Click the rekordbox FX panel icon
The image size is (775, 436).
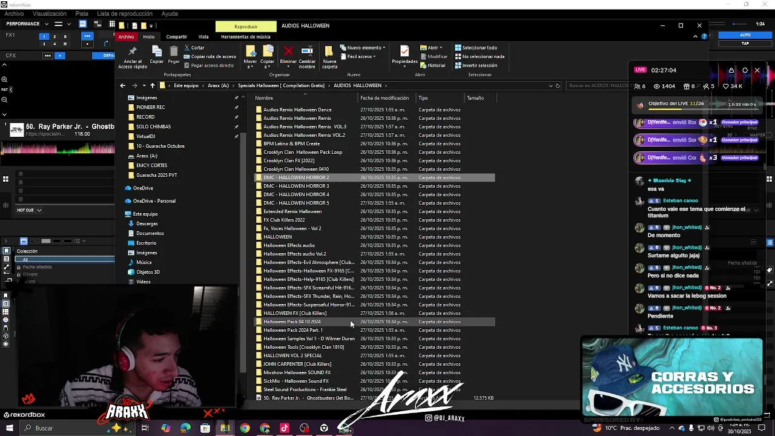tap(82, 24)
